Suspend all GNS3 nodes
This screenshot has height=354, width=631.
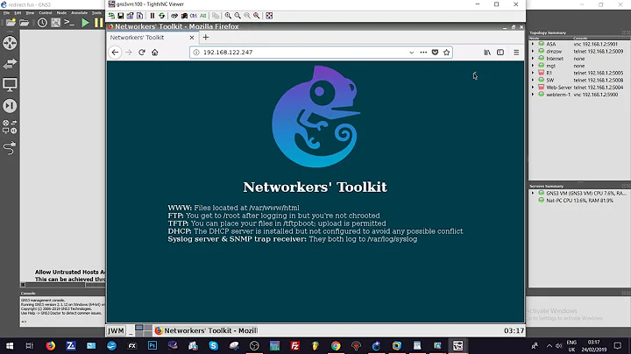point(98,23)
